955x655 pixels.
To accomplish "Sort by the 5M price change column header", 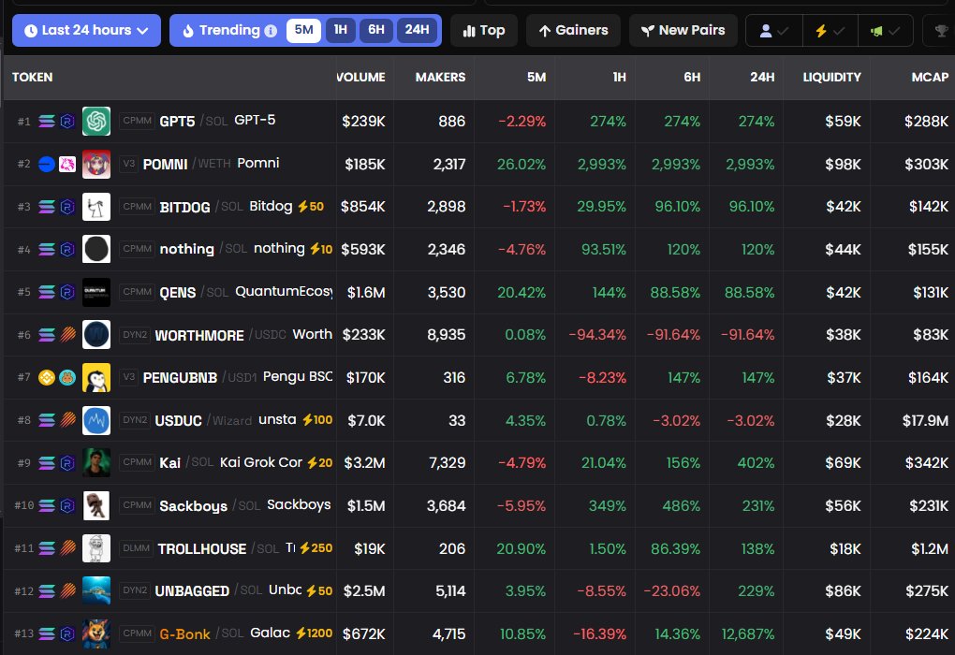I will tap(536, 78).
